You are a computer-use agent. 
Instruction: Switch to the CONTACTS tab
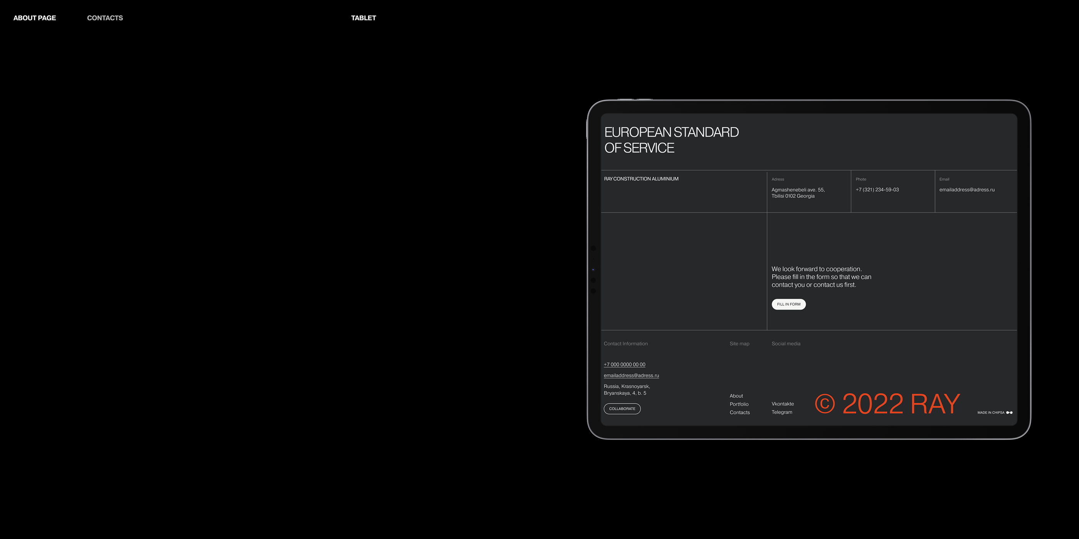(x=105, y=18)
